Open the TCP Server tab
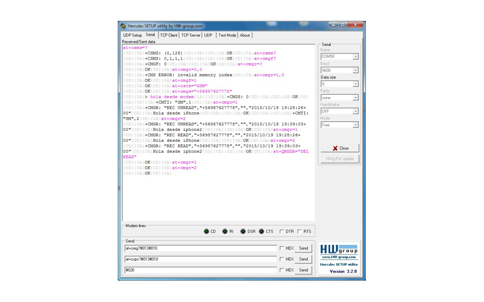Image resolution: width=484 pixels, height=302 pixels. pyautogui.click(x=191, y=35)
